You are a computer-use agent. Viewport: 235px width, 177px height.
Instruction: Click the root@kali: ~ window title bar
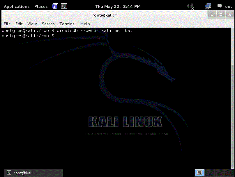click(105, 15)
